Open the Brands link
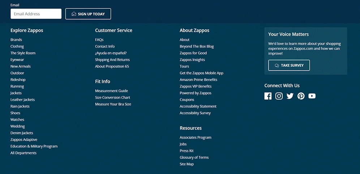 click(16, 40)
